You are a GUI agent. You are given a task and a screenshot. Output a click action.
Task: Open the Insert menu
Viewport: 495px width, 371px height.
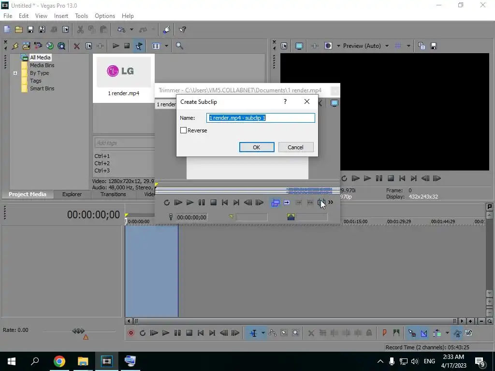tap(61, 16)
